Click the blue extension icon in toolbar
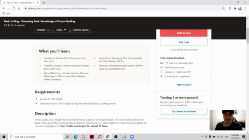This screenshot has height=140, width=249. [x=230, y=9]
